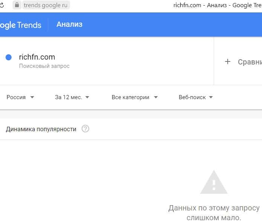The height and width of the screenshot is (224, 262).
Task: Open the Веб-поиск search type dropdown
Action: 196,97
